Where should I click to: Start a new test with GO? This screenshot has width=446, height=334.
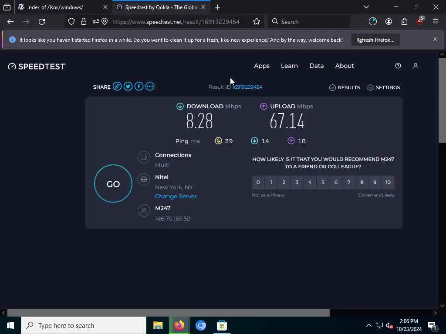113,184
